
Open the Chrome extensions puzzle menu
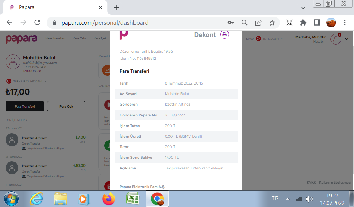click(x=303, y=22)
